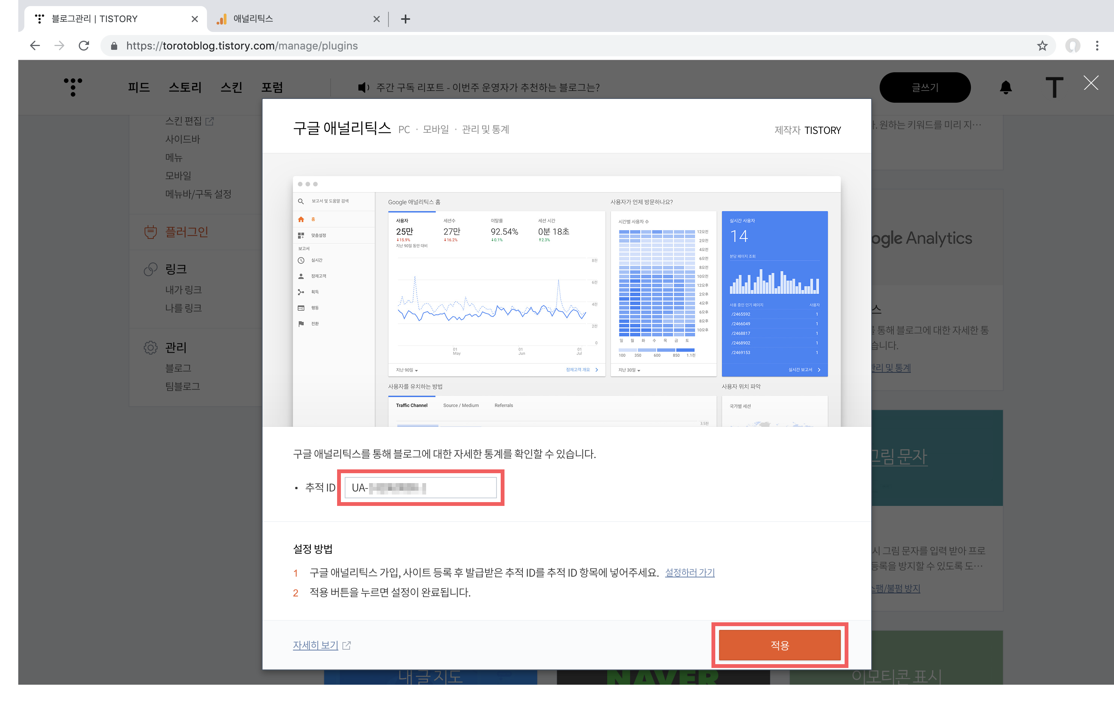Click the external-link icon beside 자세히 보기

(x=347, y=646)
